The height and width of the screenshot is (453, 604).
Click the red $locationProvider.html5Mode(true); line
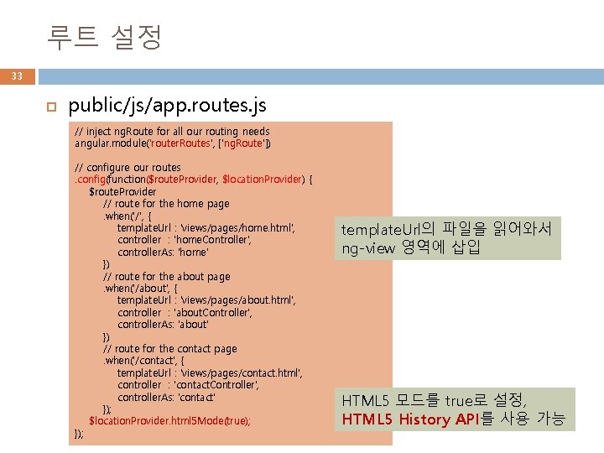coord(169,420)
